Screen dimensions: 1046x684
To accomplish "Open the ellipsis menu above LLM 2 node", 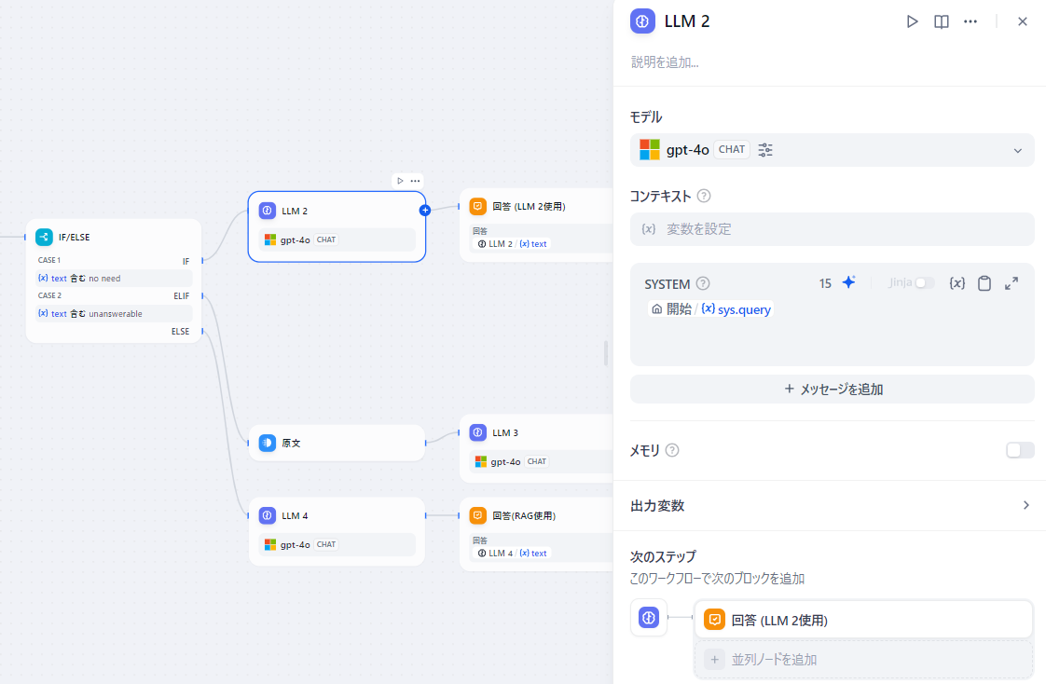I will [416, 181].
